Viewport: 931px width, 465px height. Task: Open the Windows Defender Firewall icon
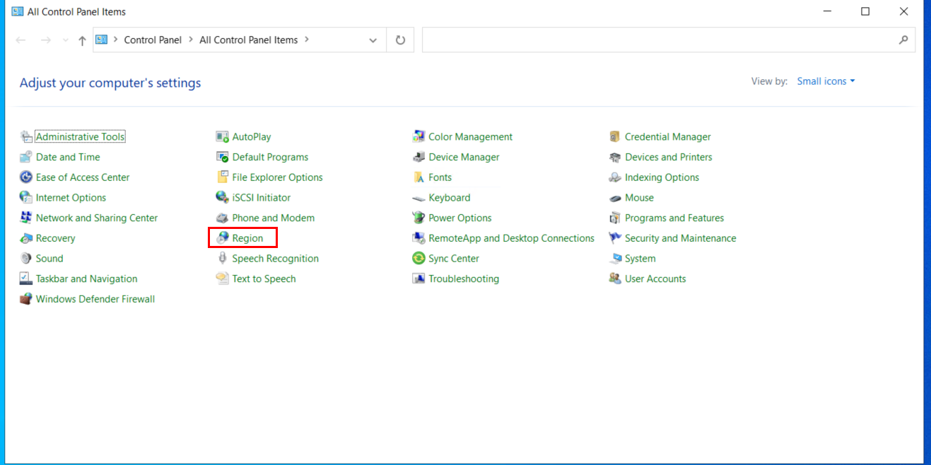[26, 299]
